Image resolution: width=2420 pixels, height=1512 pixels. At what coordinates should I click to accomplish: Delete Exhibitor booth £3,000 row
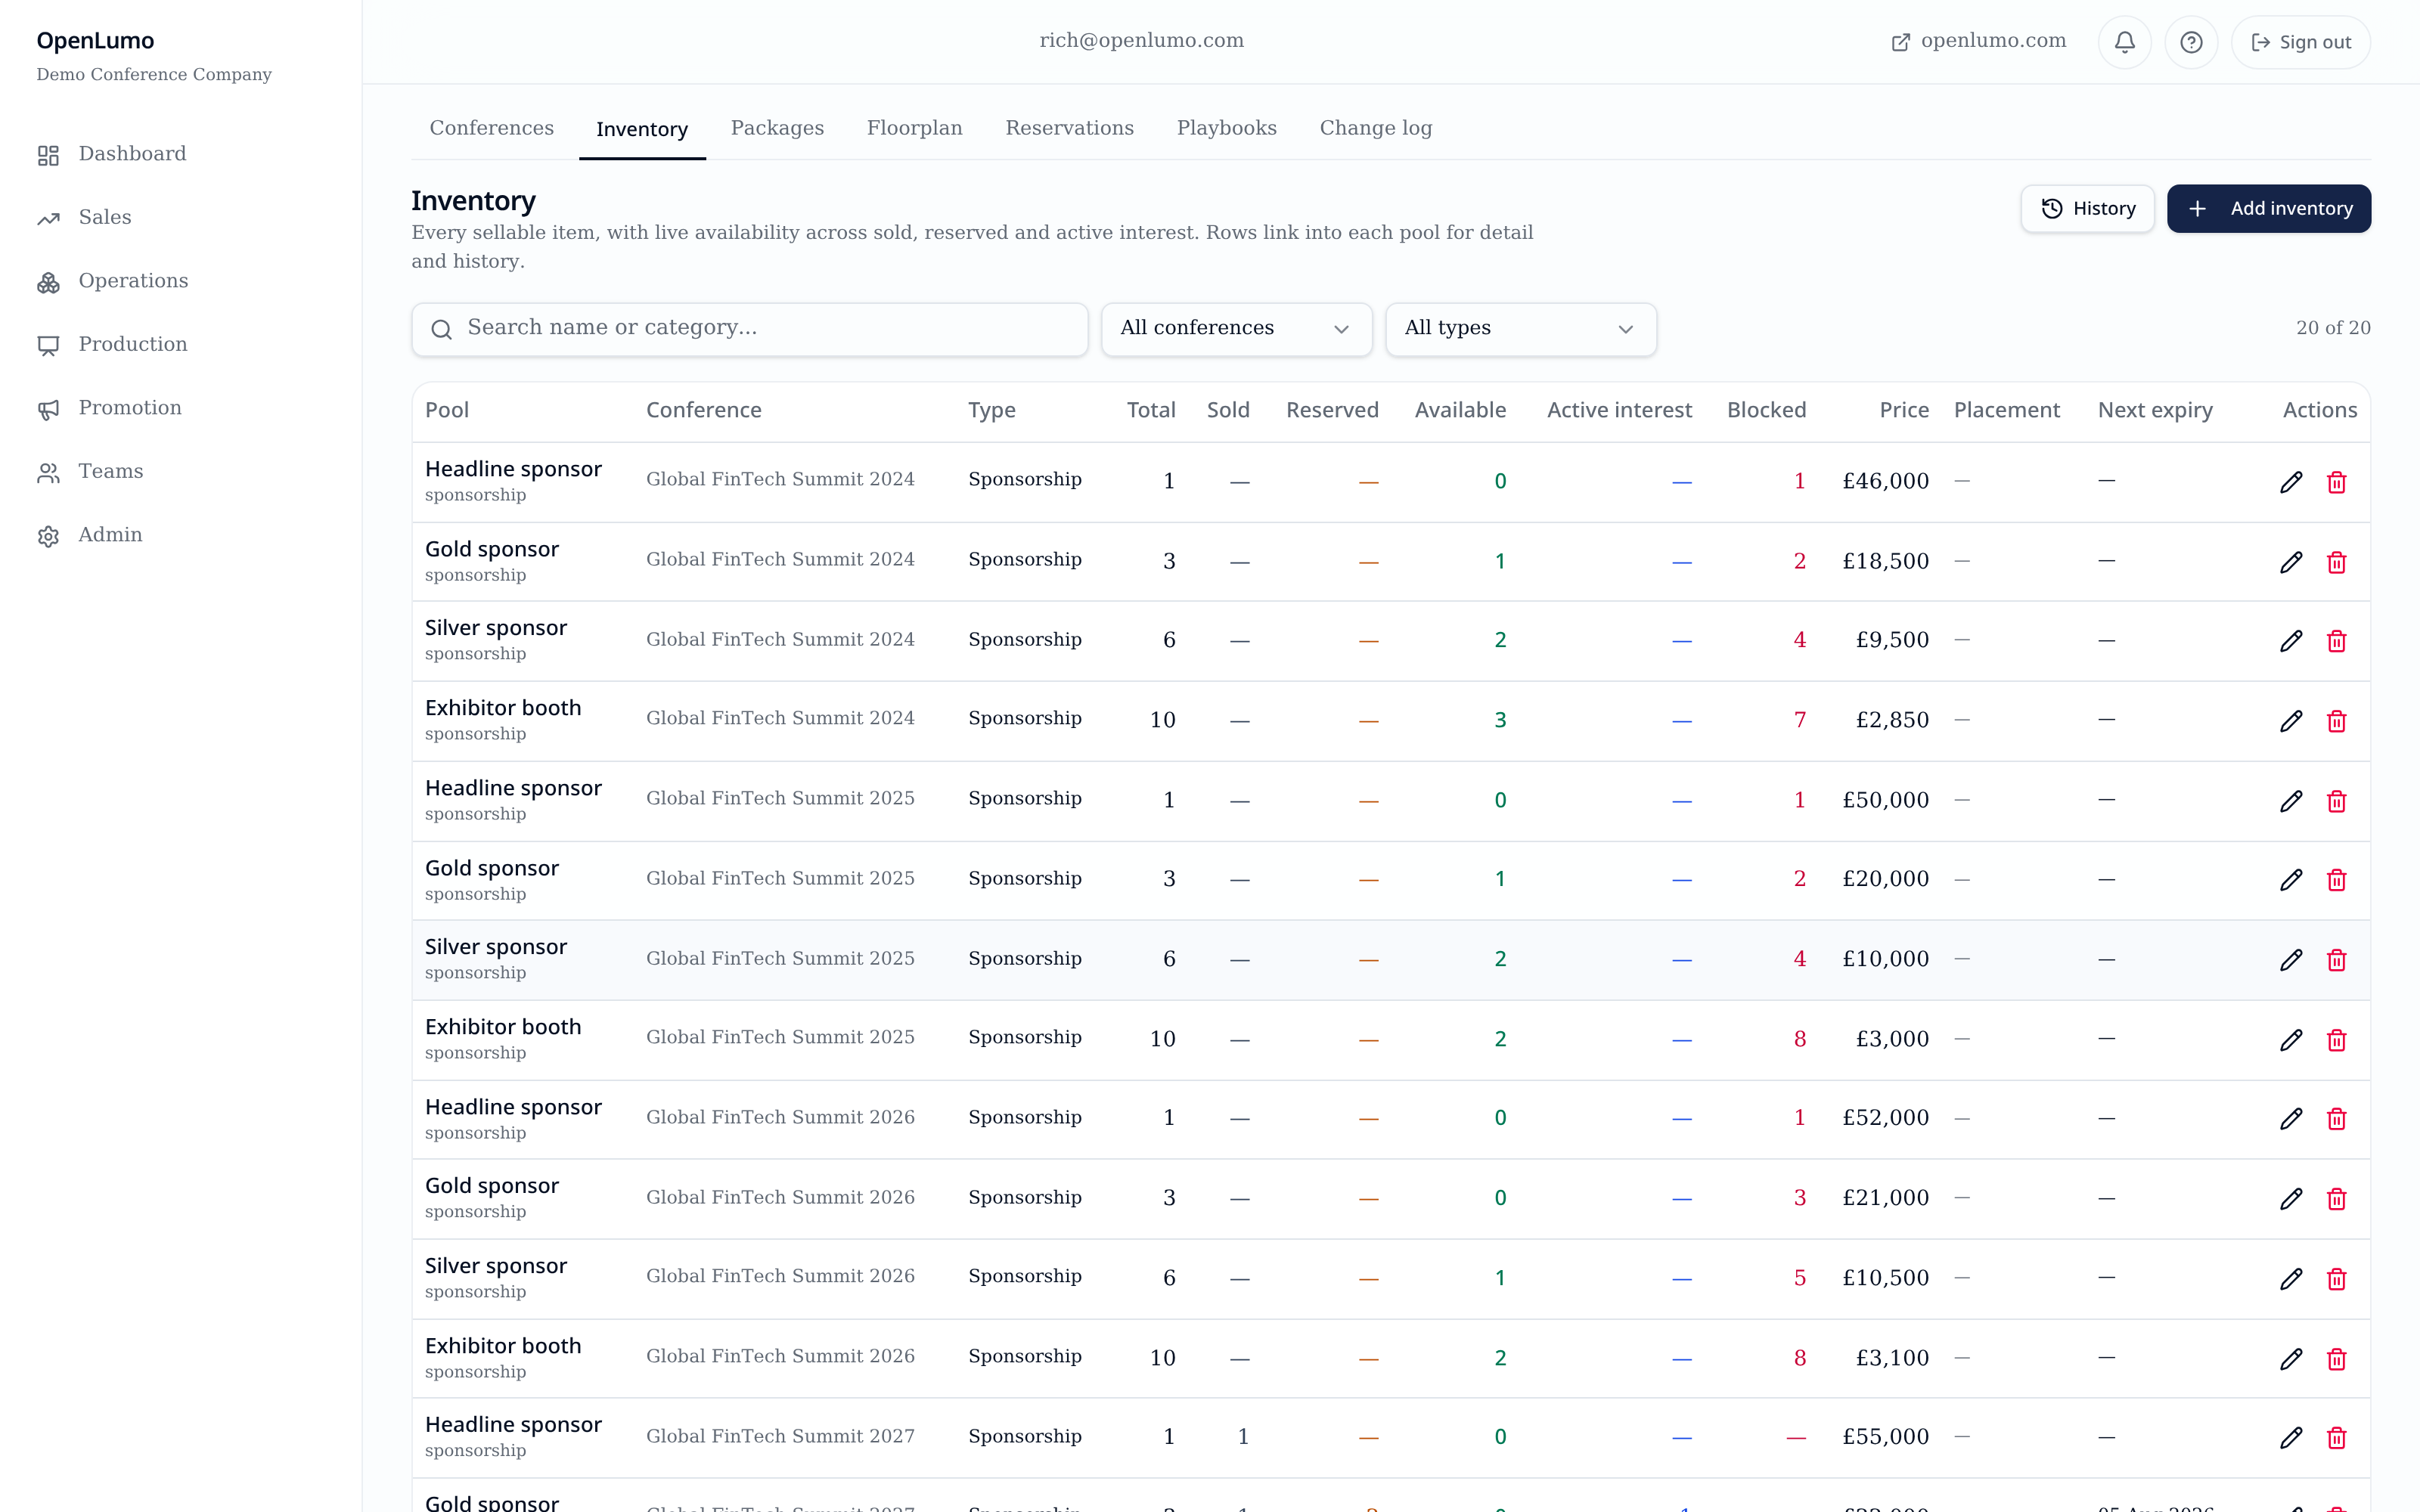pyautogui.click(x=2336, y=1040)
